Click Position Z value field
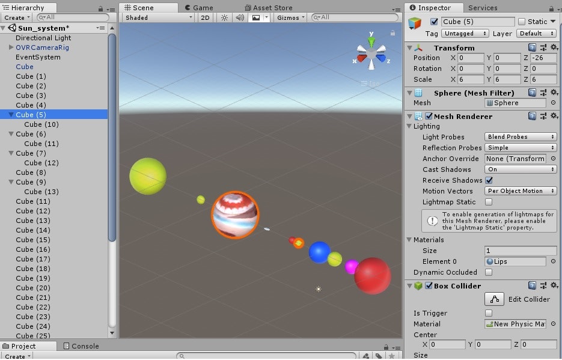Screen dimensions: 562x360 coord(543,58)
